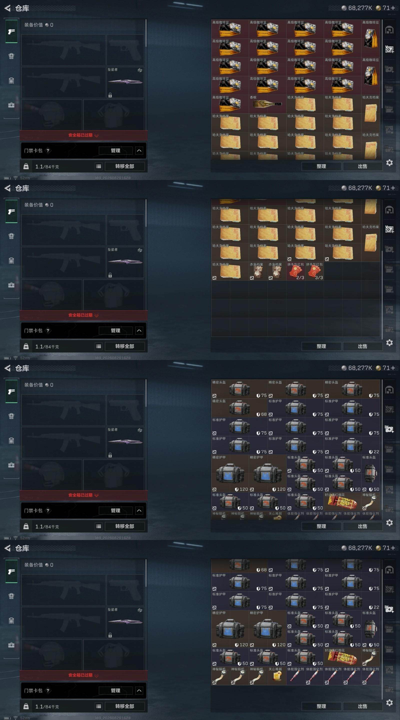Collapse 门禁卡包 with chevron arrow, topmost view
The image size is (400, 720).
(139, 151)
